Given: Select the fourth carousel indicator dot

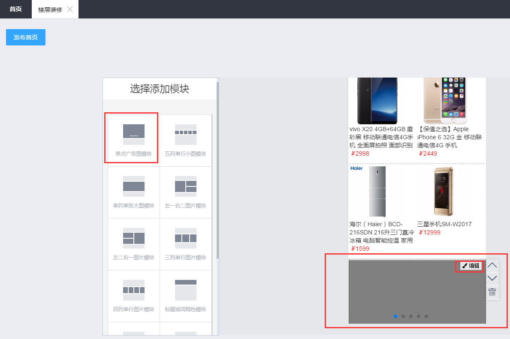Looking at the screenshot, I should coord(419,316).
